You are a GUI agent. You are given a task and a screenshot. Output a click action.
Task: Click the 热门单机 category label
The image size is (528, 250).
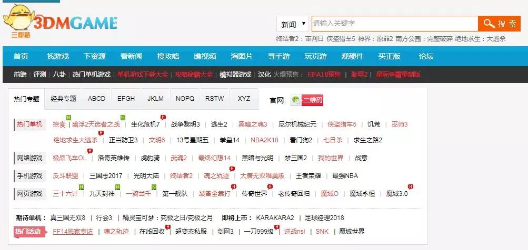coord(29,124)
